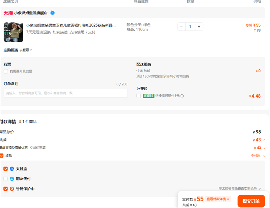Click the orange 号码保护中 shield icon
The width and height of the screenshot is (270, 208).
click(12, 189)
